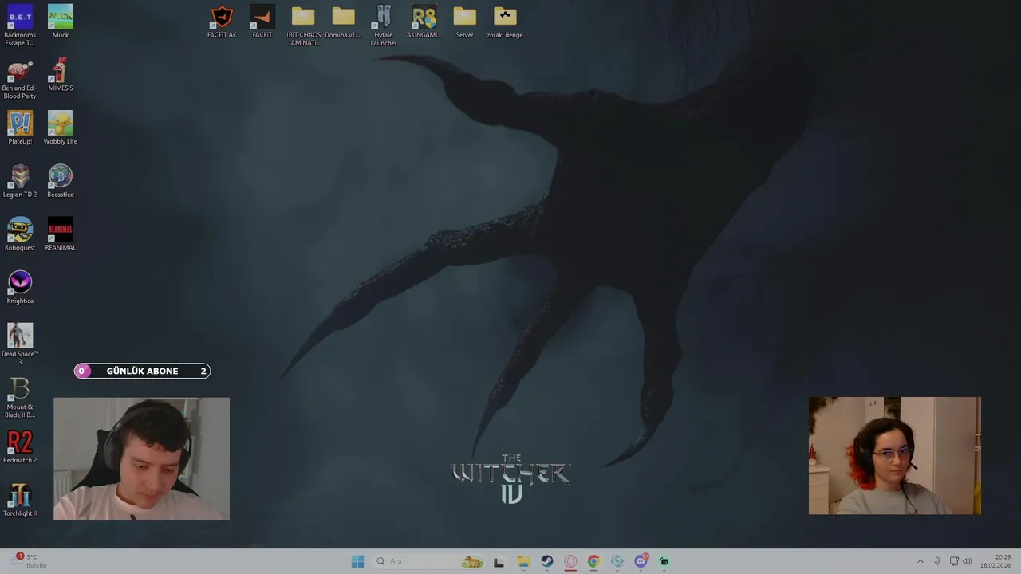Open network settings tray icon
1021x574 pixels.
954,561
